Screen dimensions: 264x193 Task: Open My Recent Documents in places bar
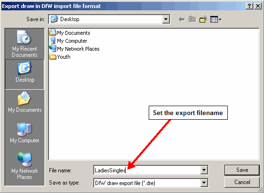click(24, 44)
